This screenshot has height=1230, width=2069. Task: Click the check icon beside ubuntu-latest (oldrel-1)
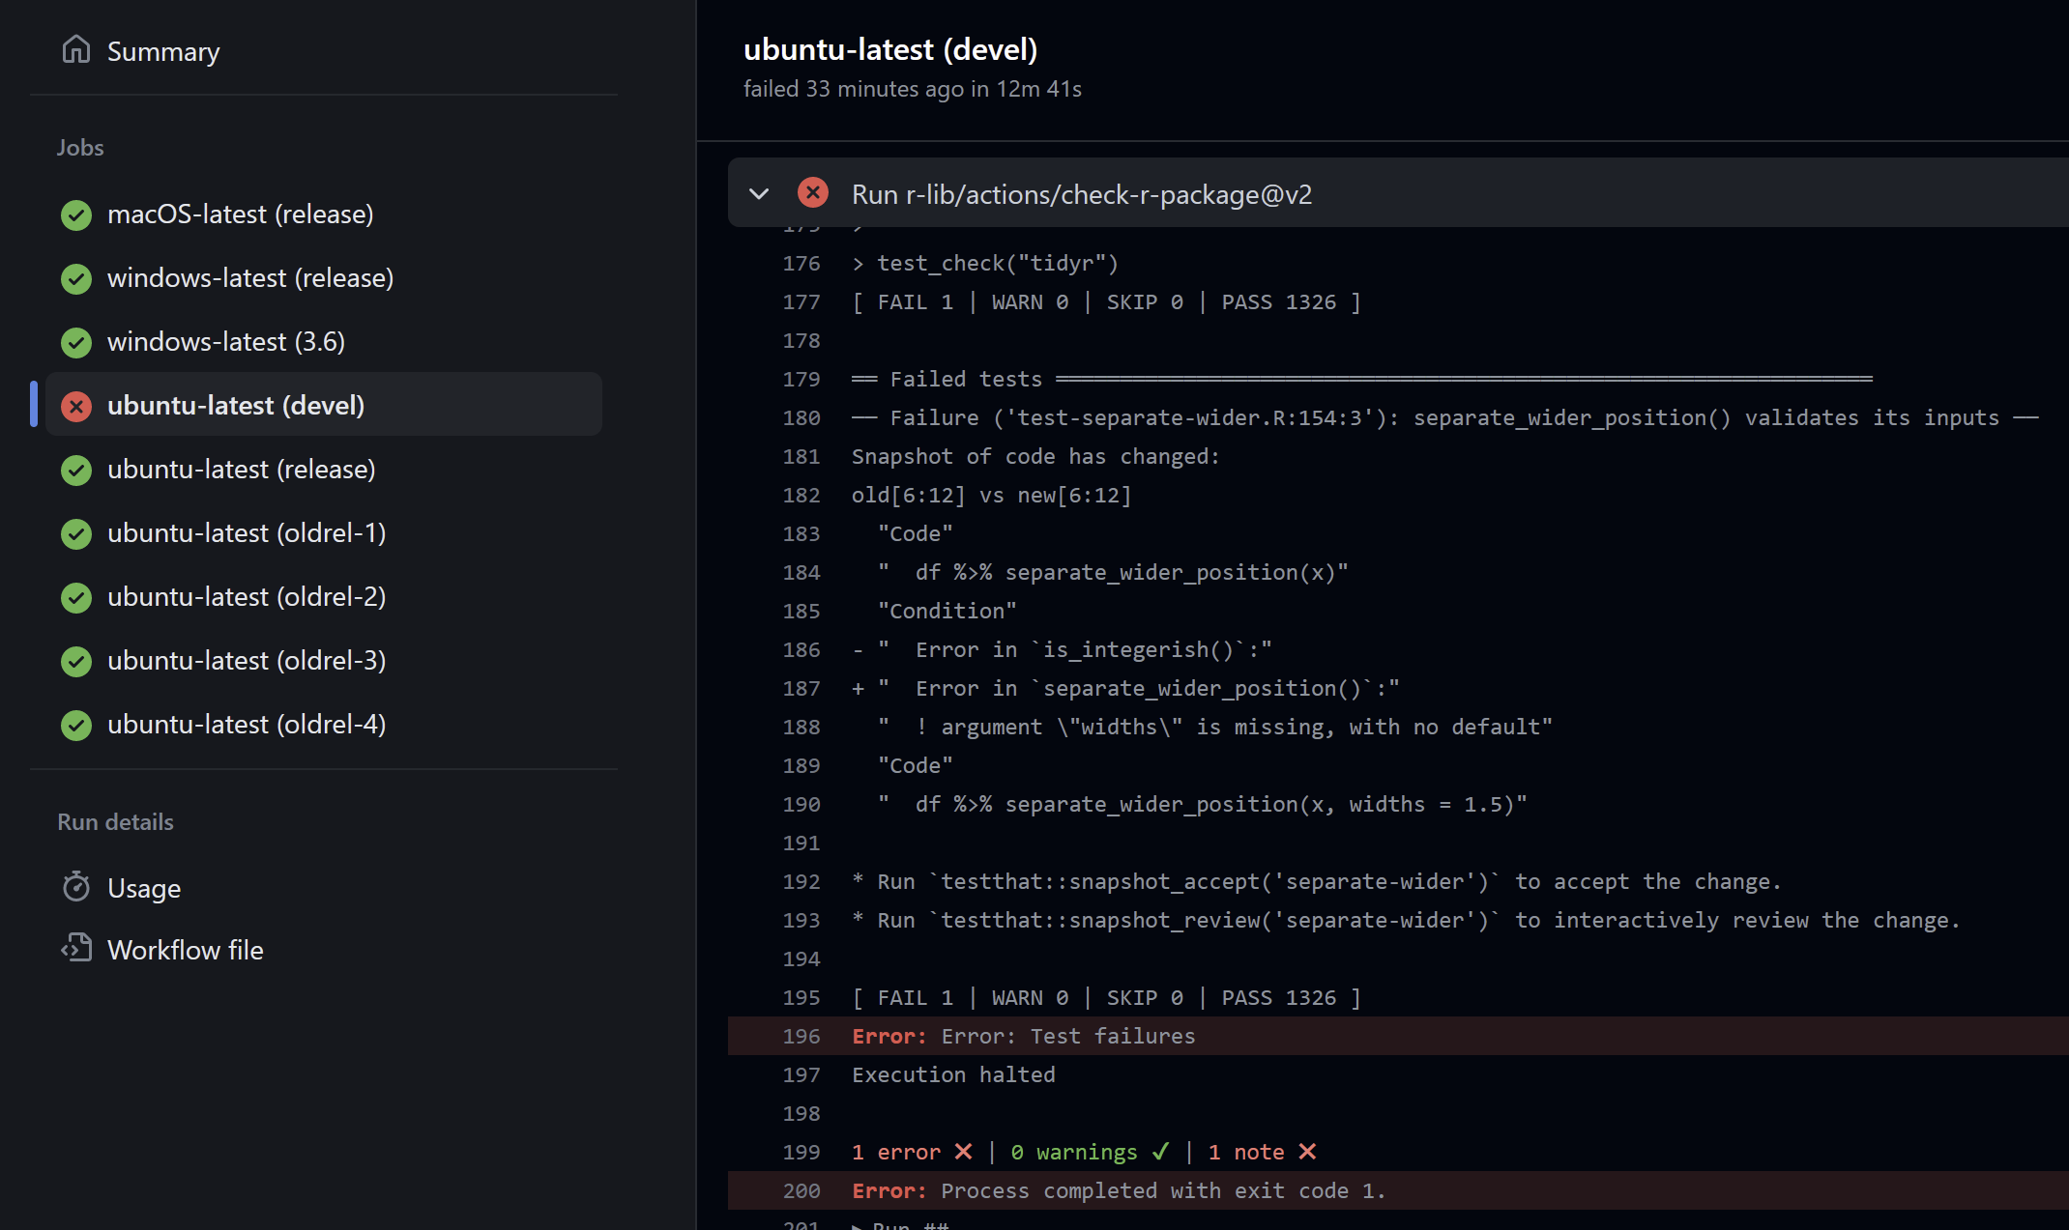(76, 533)
